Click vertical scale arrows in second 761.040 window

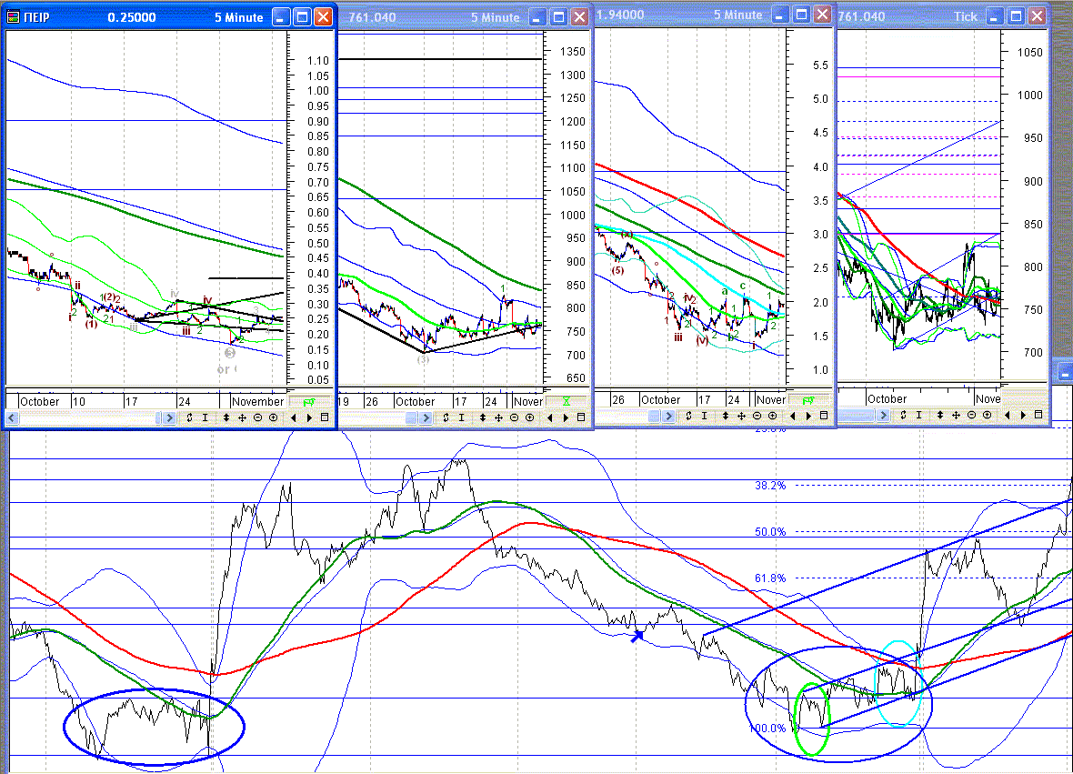483,417
